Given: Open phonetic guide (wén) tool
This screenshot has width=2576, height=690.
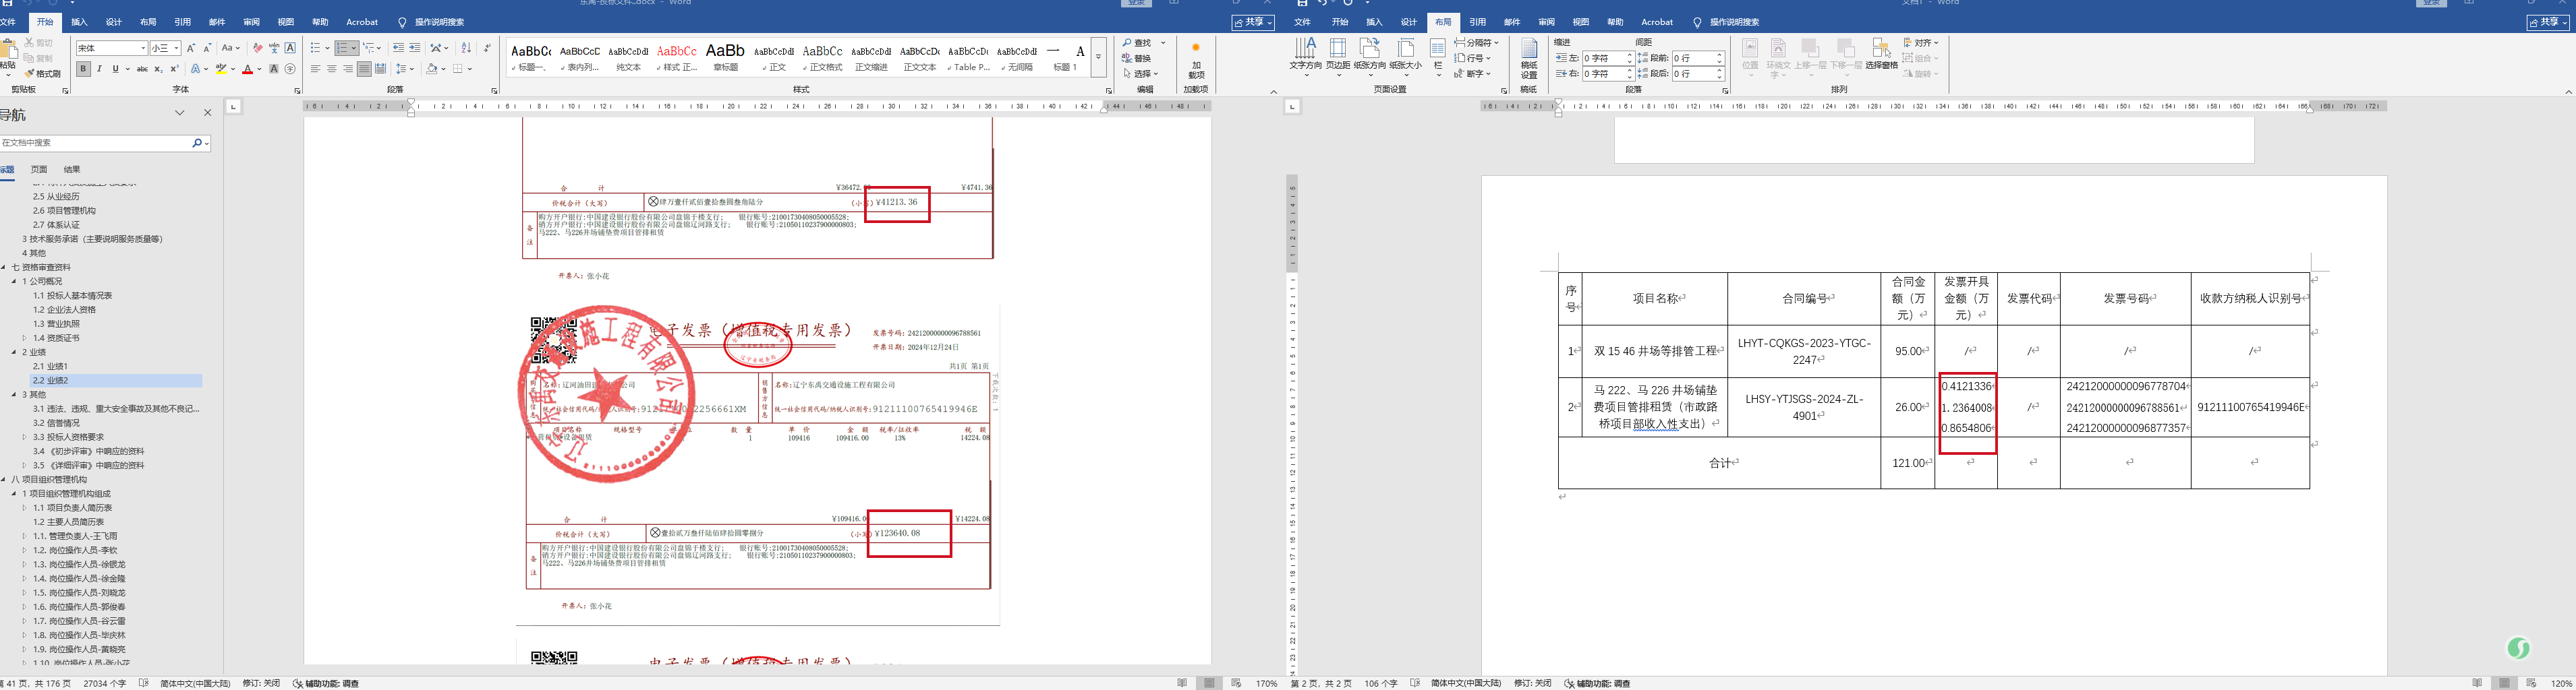Looking at the screenshot, I should pyautogui.click(x=274, y=48).
